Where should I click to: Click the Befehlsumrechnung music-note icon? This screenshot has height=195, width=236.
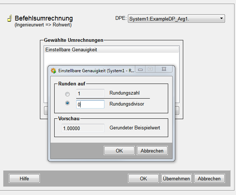10,19
